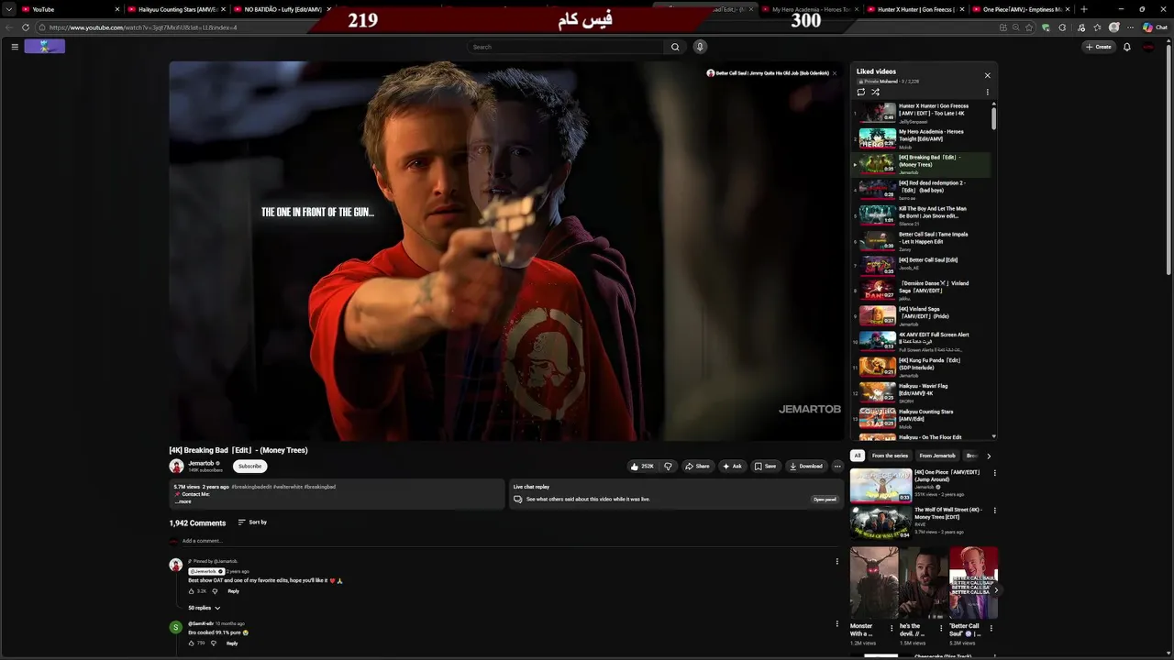Open Liked videos playlist options menu

pyautogui.click(x=988, y=92)
